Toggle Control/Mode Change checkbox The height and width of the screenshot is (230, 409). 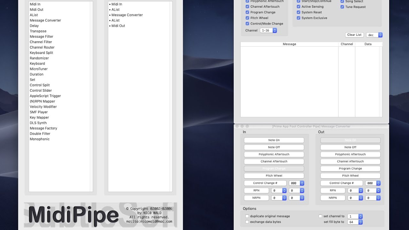click(247, 24)
